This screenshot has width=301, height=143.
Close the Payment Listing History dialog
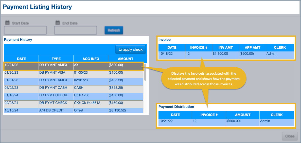click(290, 136)
